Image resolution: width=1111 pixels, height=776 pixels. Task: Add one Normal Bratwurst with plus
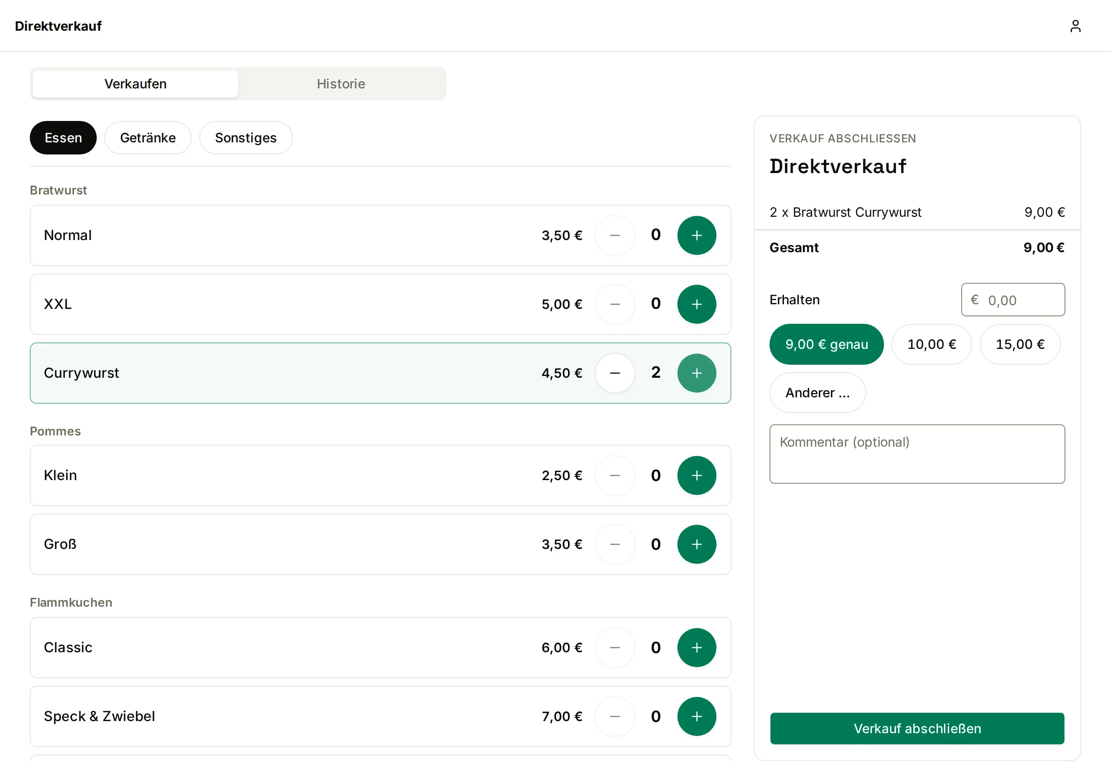(x=696, y=235)
